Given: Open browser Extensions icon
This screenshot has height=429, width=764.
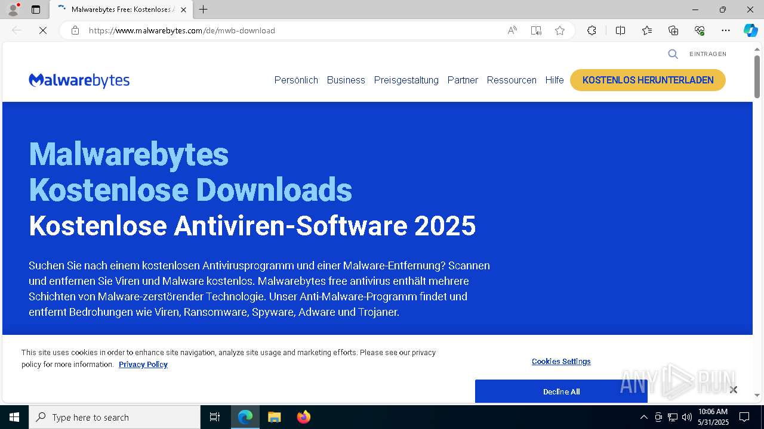Looking at the screenshot, I should click(592, 30).
